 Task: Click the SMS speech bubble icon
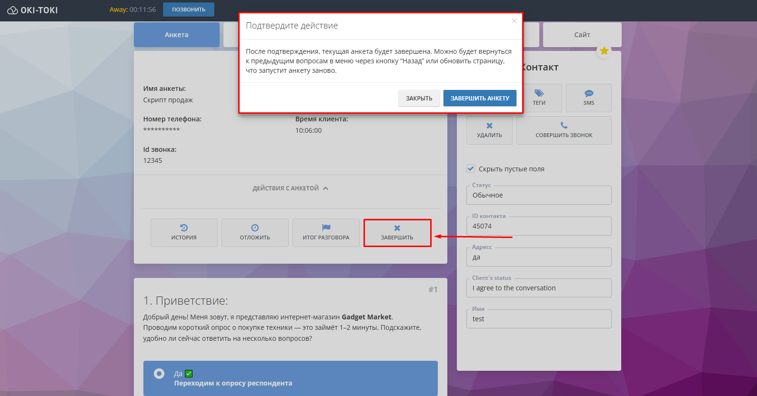(x=589, y=93)
